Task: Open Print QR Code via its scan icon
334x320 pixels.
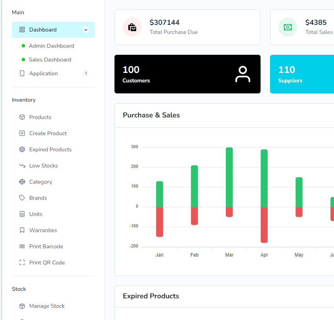Action: 22,262
